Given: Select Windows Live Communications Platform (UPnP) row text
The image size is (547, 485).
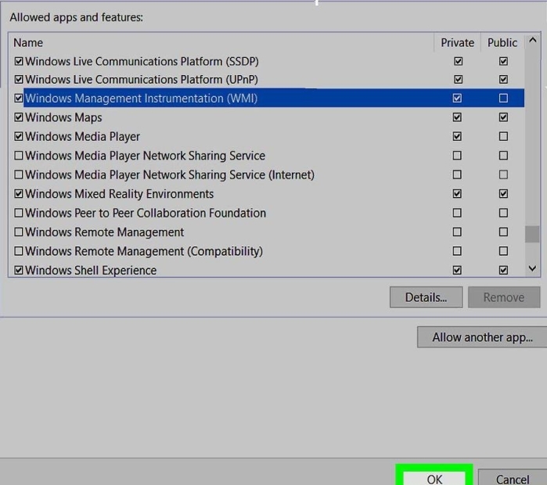Looking at the screenshot, I should (142, 80).
